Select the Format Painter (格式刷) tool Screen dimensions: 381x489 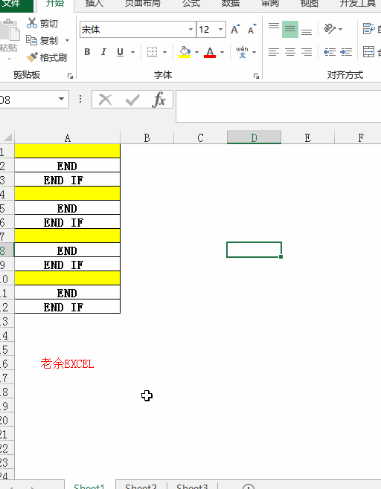[x=47, y=57]
